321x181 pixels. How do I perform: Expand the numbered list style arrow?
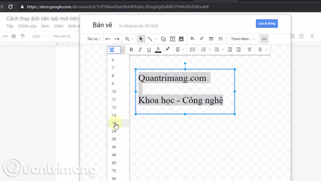[x=210, y=50]
